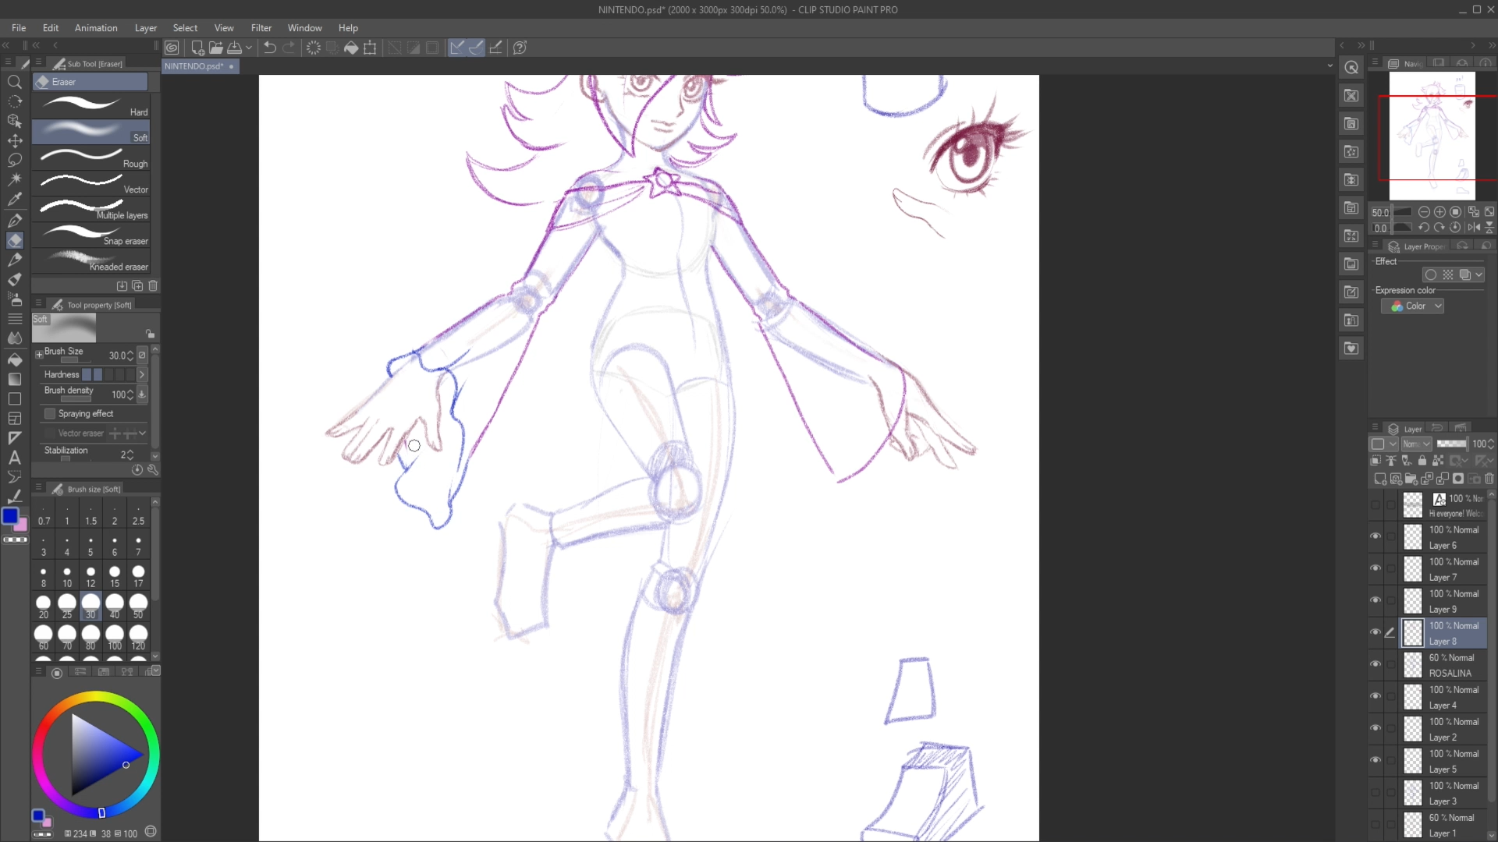Click the Undo arrow

tap(269, 48)
